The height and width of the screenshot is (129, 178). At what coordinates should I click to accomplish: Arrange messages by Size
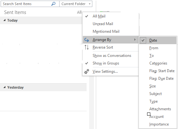pos(158,86)
